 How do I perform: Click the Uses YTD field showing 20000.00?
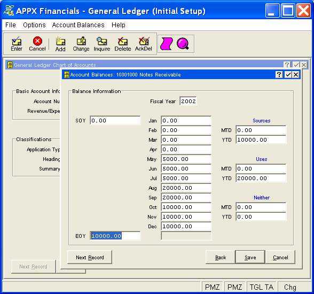(261, 178)
